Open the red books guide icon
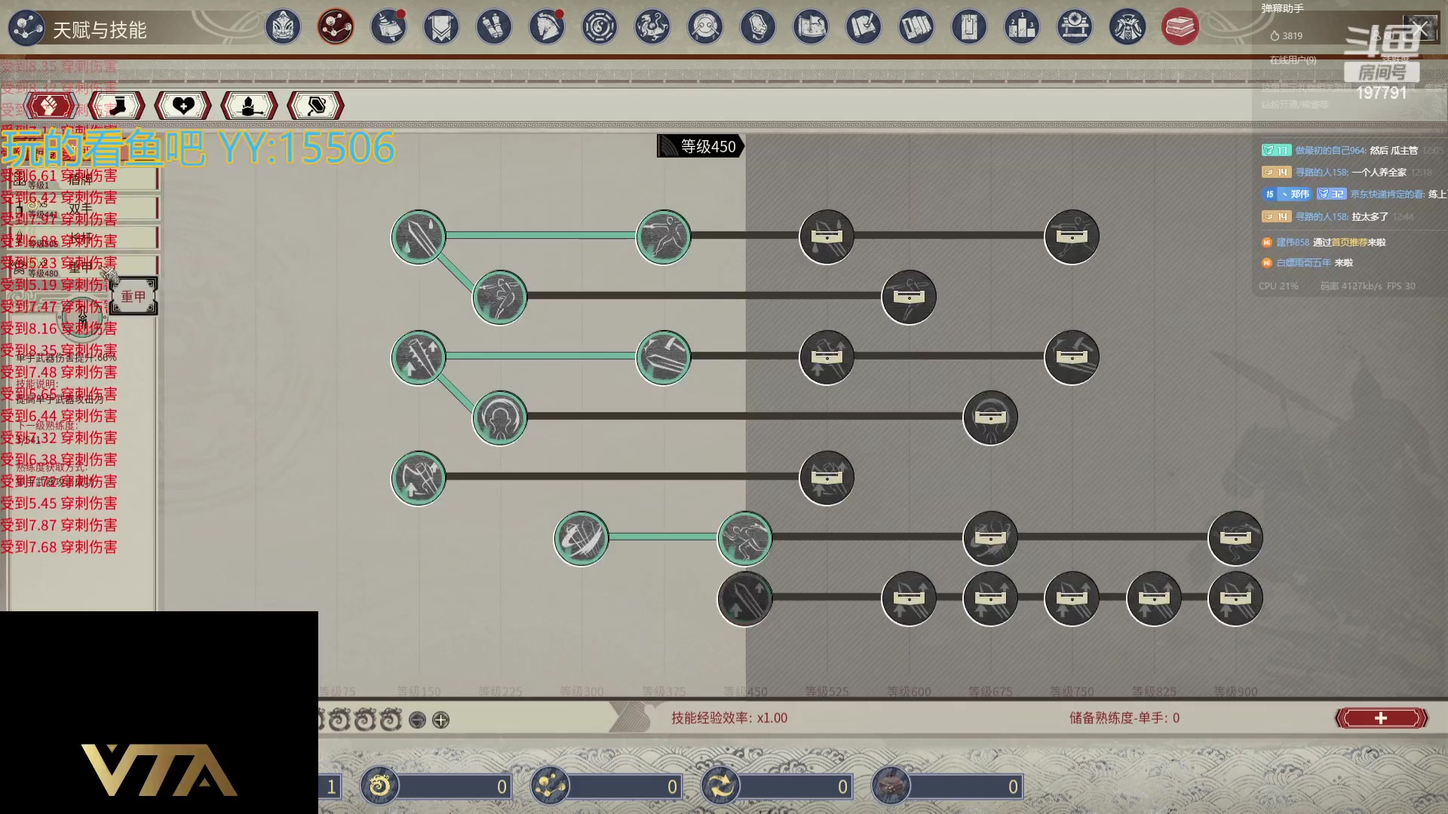1448x814 pixels. point(1180,28)
